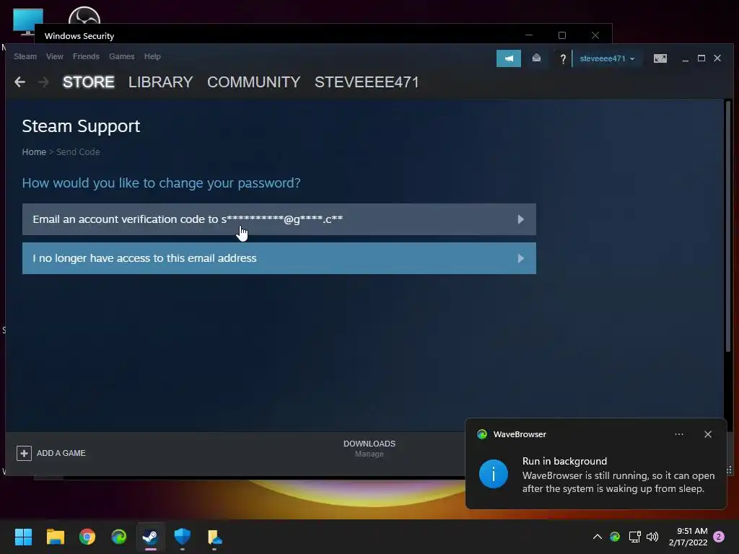The image size is (739, 554).
Task: Open DOWNLOADS Manage
Action: pos(369,449)
